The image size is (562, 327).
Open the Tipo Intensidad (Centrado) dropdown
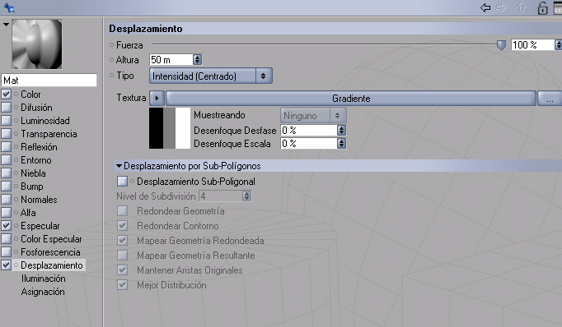pyautogui.click(x=211, y=76)
